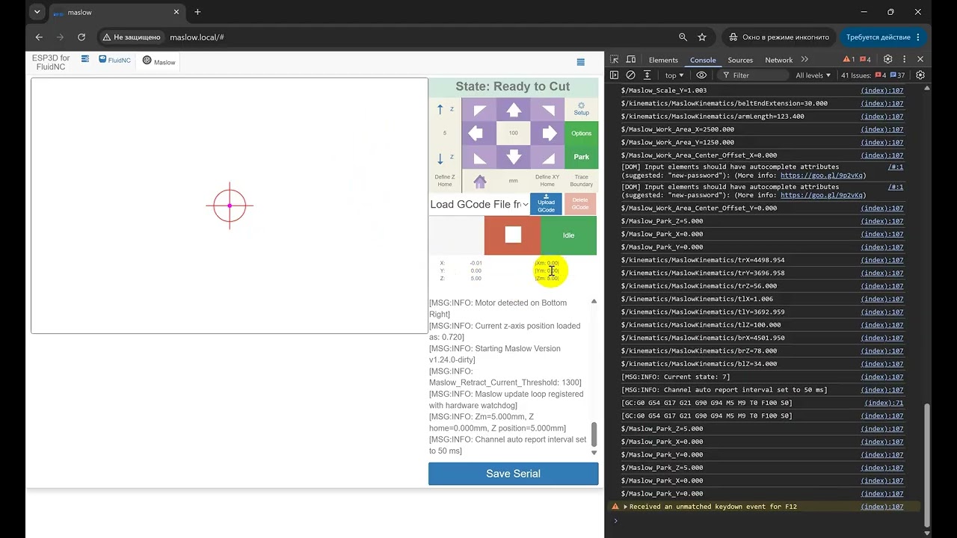The width and height of the screenshot is (957, 538).
Task: Toggle device toolbar in DevTools
Action: coord(631,60)
